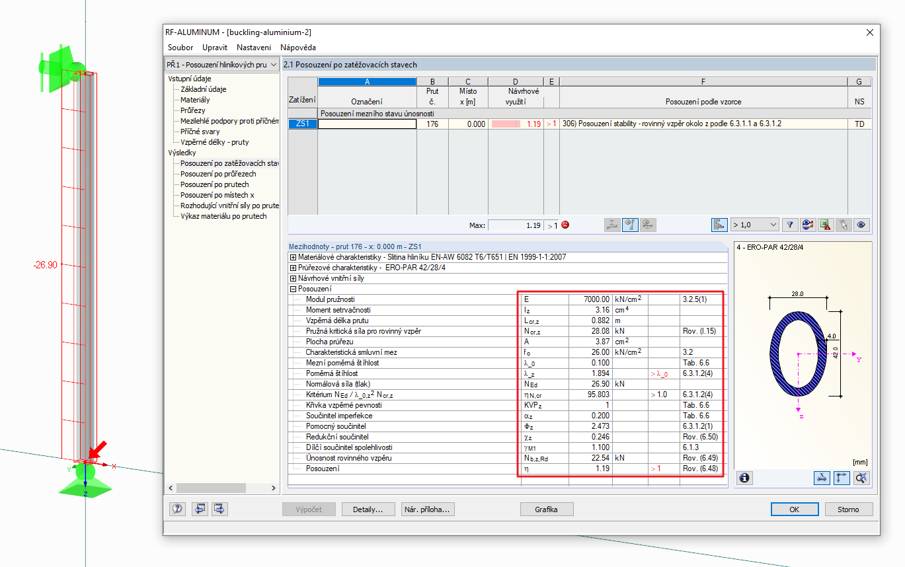Click the member number 176 cell
The width and height of the screenshot is (905, 567).
[433, 124]
